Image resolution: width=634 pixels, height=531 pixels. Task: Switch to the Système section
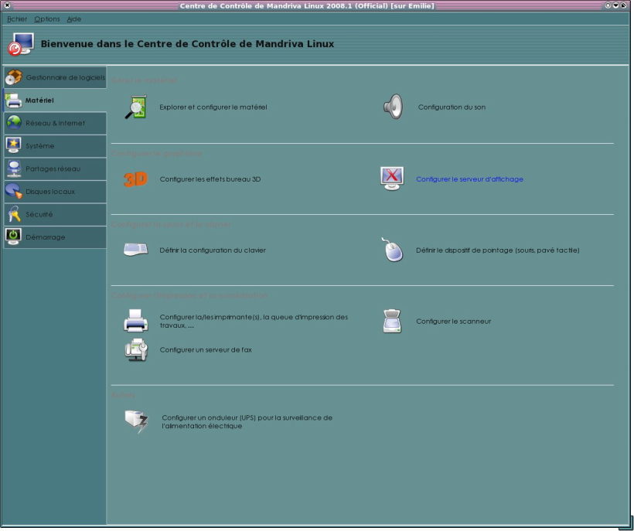(56, 145)
